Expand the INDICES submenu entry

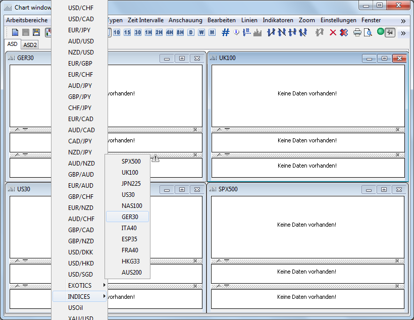tap(80, 297)
